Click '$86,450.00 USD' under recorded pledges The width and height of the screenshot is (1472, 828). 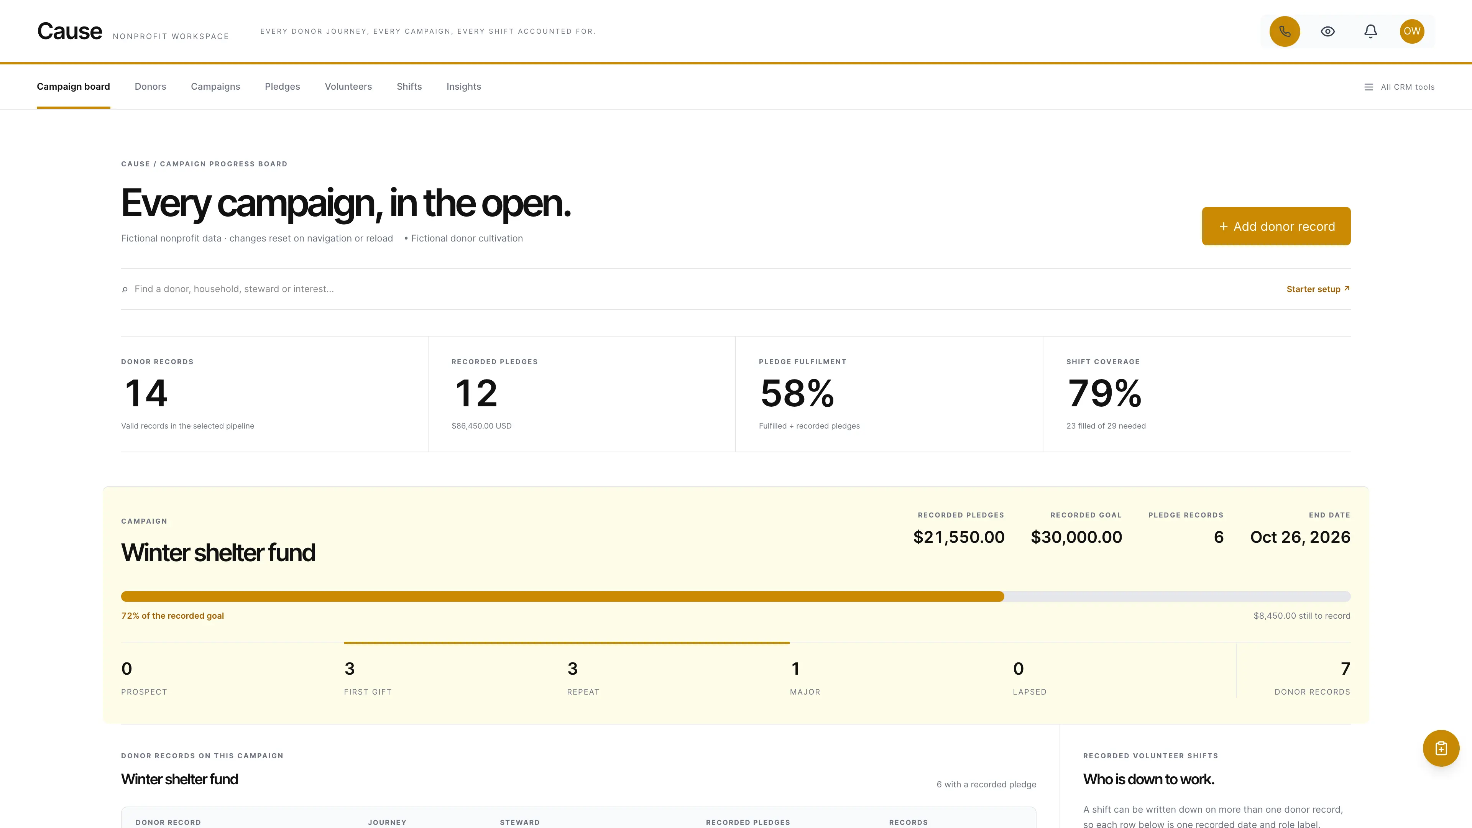click(481, 426)
